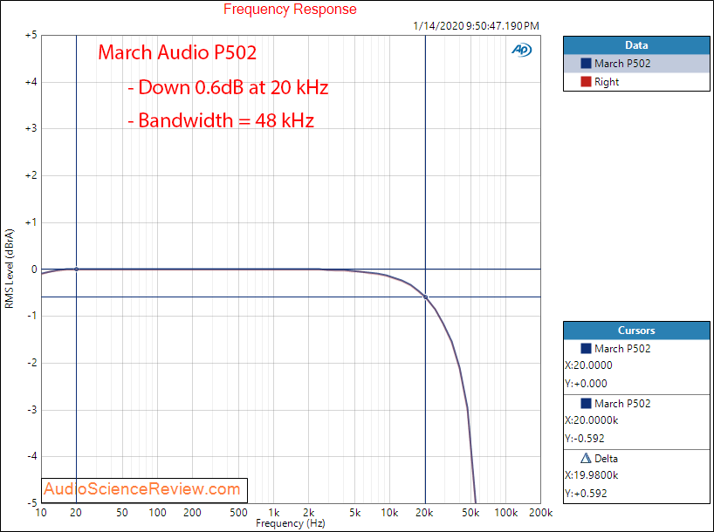Click the cursor value X:20.0000k
714x532 pixels.
point(591,420)
